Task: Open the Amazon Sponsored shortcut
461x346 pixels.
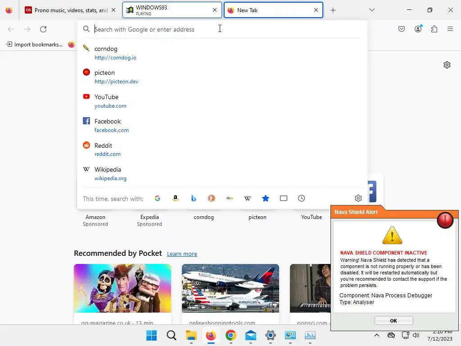Action: pyautogui.click(x=95, y=220)
